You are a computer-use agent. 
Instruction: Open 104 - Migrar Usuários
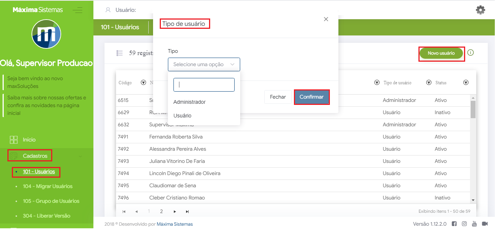click(48, 186)
